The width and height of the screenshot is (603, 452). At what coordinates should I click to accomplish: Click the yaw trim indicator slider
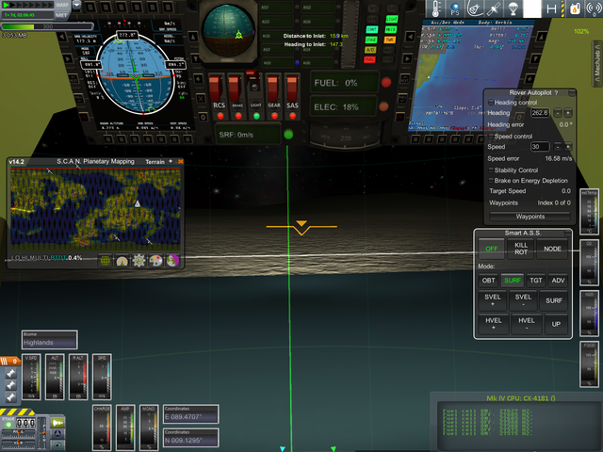pyautogui.click(x=18, y=443)
